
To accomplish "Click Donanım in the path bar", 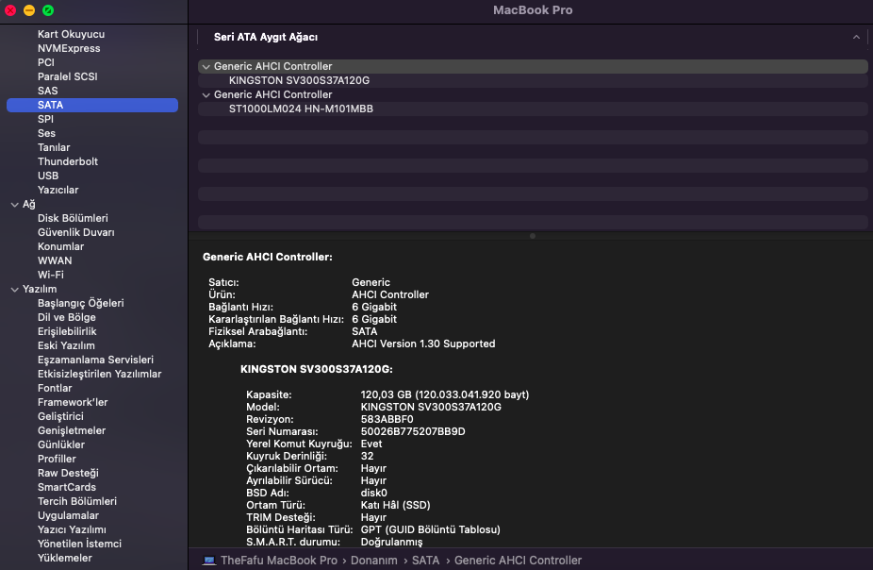I will pyautogui.click(x=374, y=561).
